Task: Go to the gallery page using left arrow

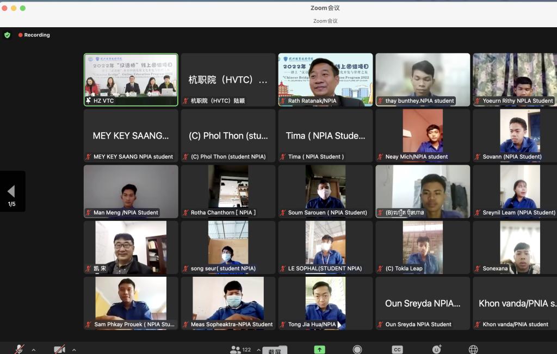Action: (11, 191)
